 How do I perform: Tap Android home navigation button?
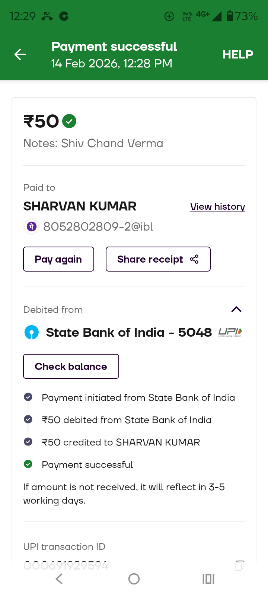pos(134,579)
